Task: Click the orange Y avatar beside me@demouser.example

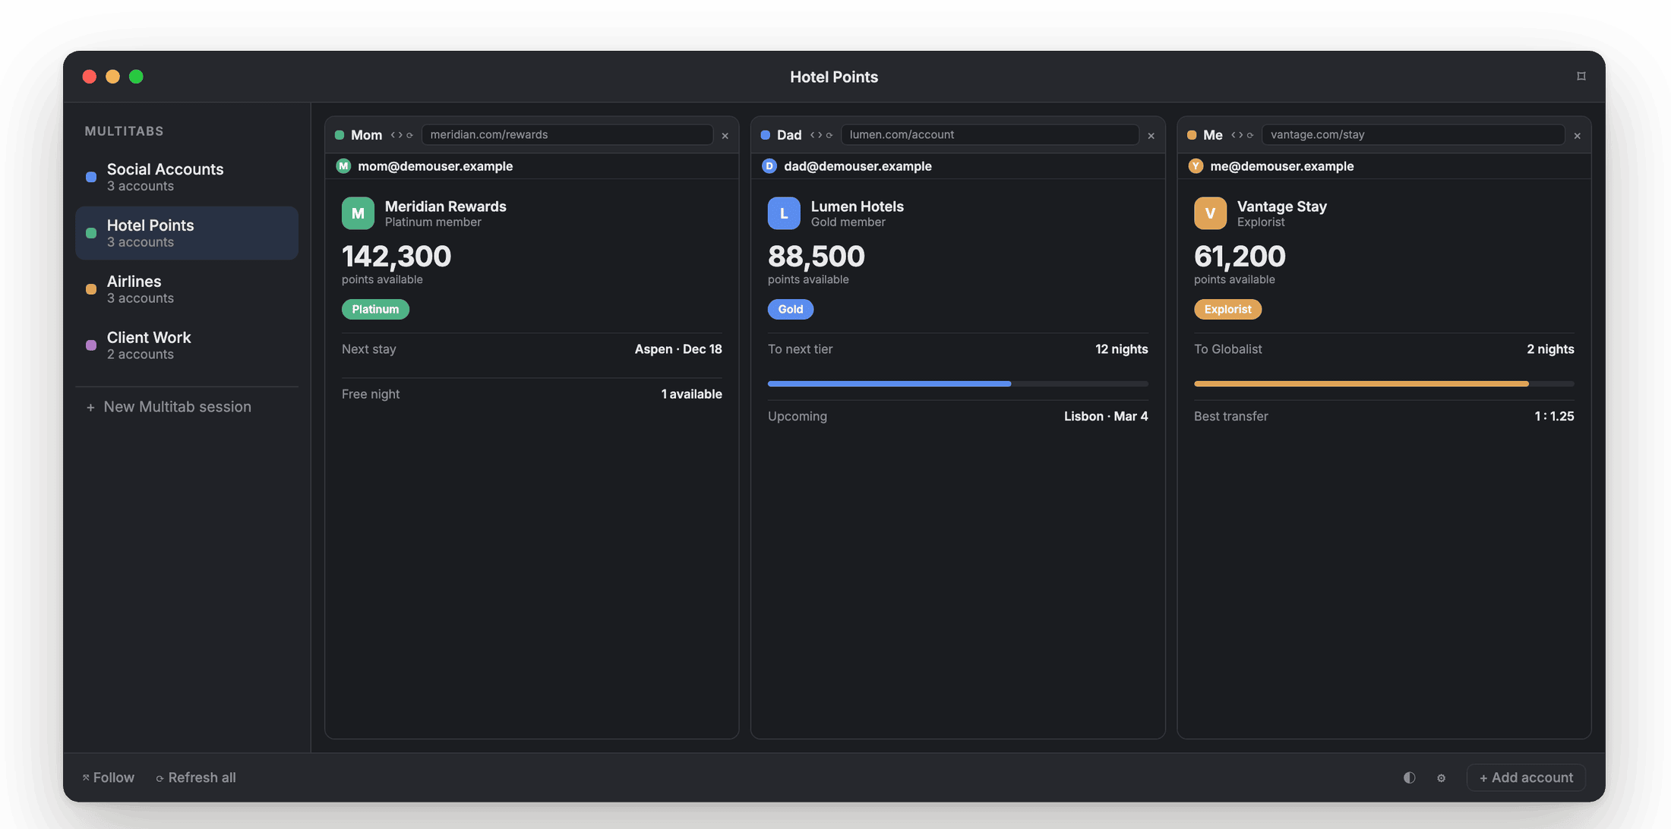Action: tap(1196, 166)
